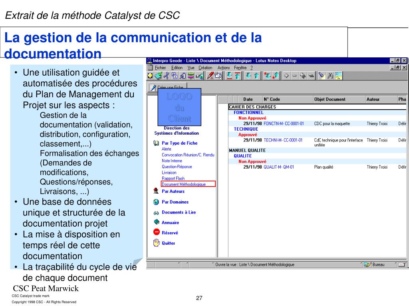
Task: Click the hand icon beside Quitter
Action: pyautogui.click(x=157, y=243)
